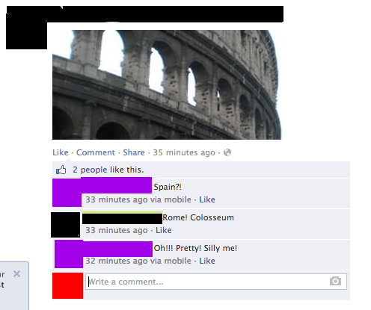This screenshot has width=371, height=310.
Task: Click the globe public privacy icon
Action: coord(227,152)
